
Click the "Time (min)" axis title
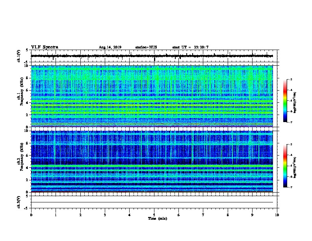coord(158,219)
